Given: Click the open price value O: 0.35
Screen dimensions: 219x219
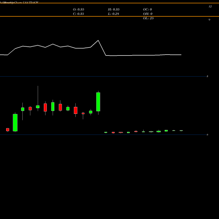Looking at the screenshot, I should (78, 10).
